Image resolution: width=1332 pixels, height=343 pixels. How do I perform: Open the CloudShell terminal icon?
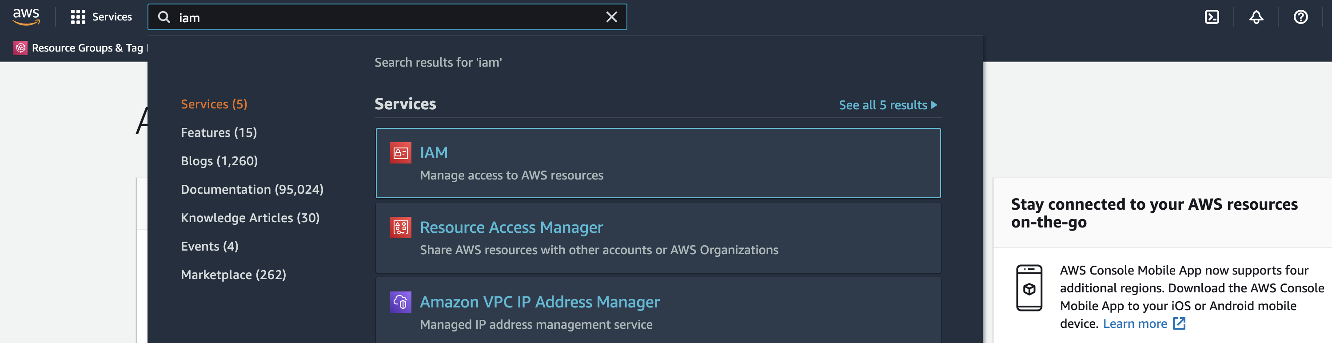(x=1212, y=17)
